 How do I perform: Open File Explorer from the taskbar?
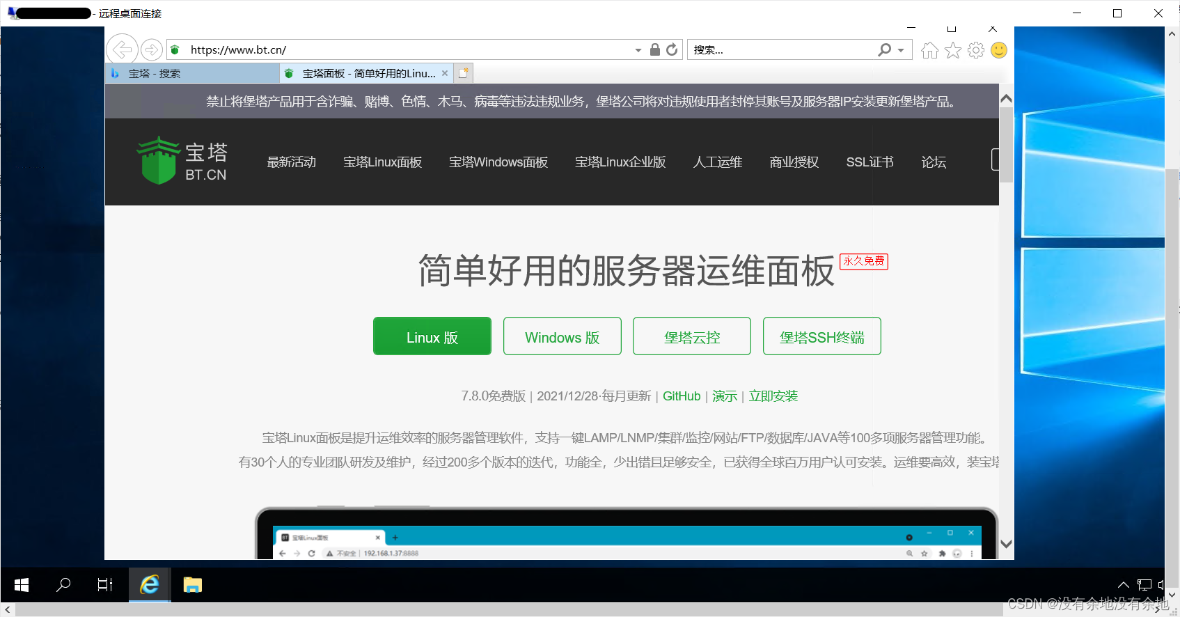193,585
